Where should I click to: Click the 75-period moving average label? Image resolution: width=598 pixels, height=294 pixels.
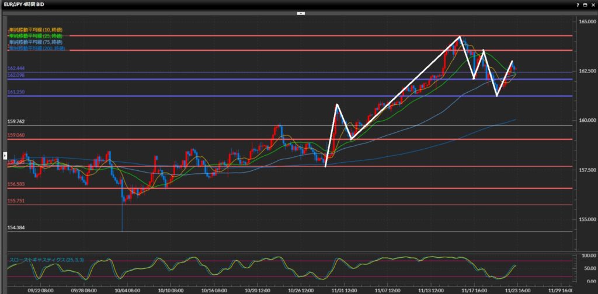[36, 43]
